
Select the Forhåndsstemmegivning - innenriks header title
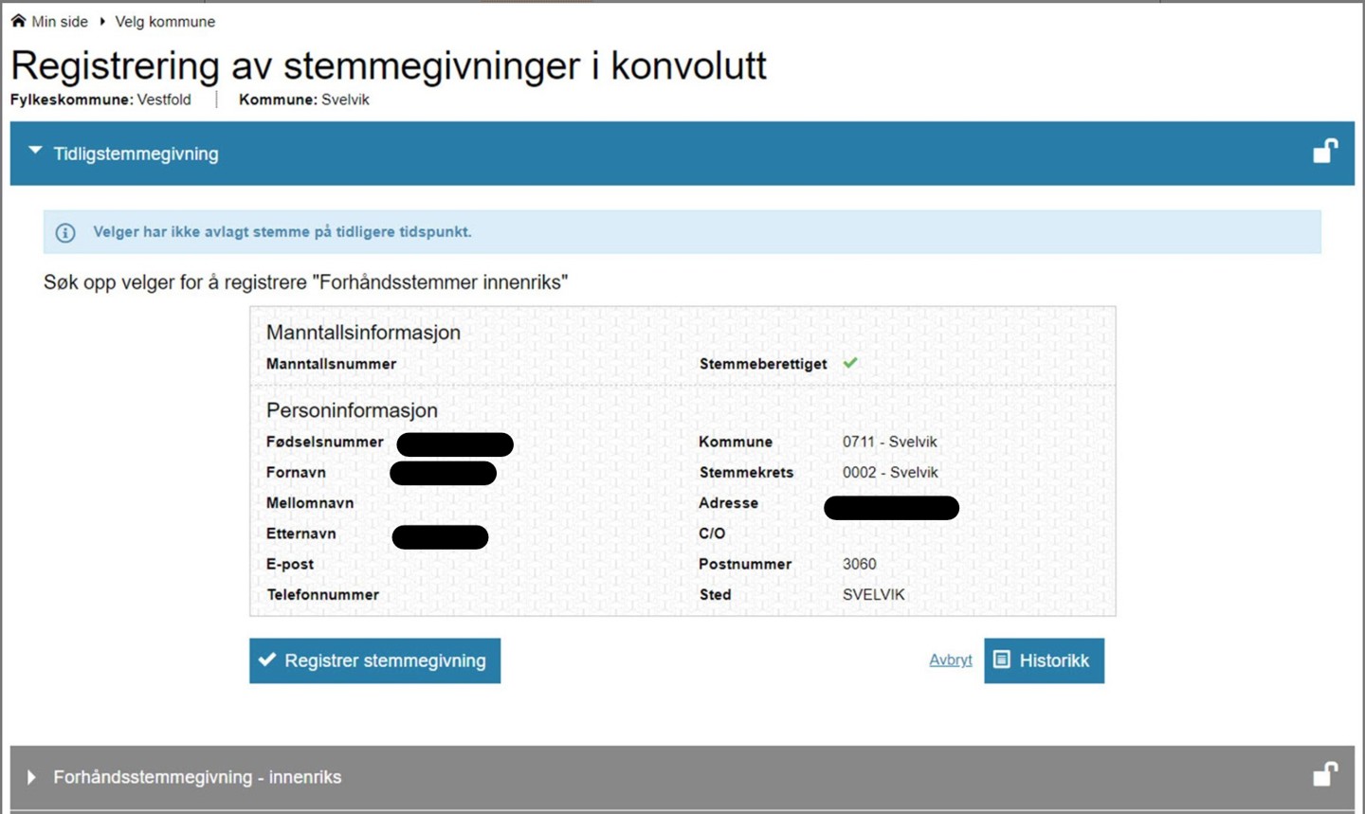click(197, 777)
